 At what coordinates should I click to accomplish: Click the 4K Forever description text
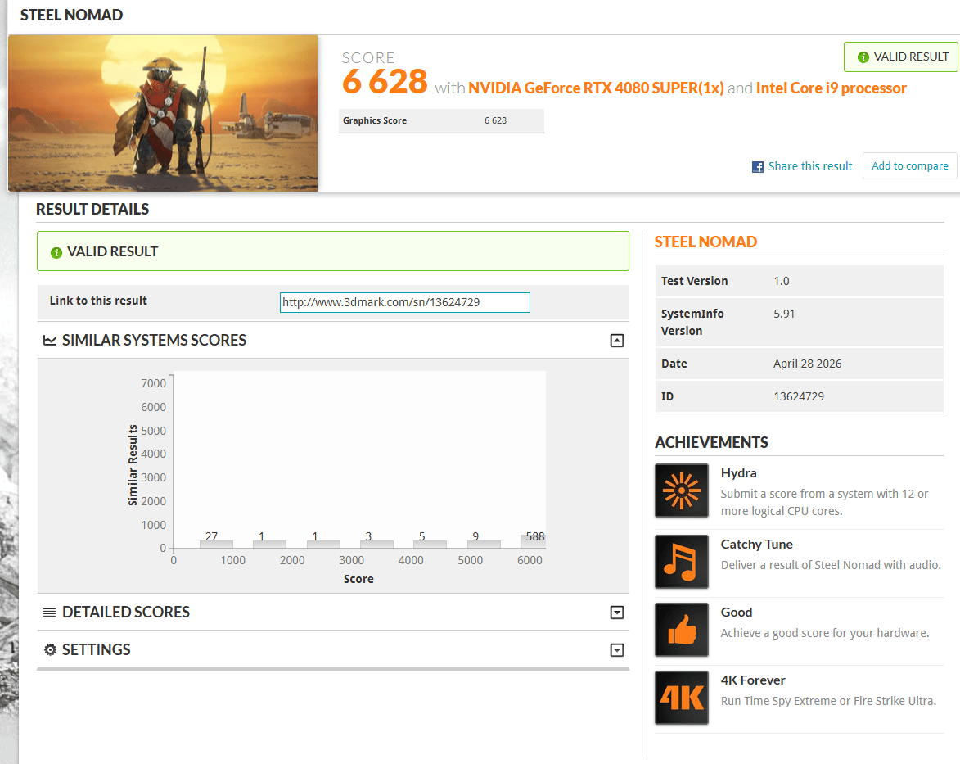click(x=827, y=701)
